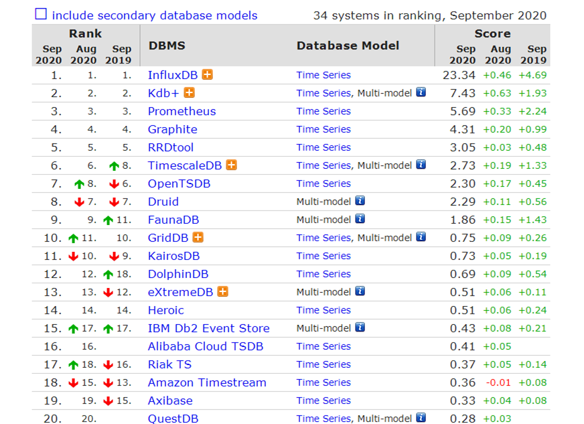
Task: Open the QuestDB link
Action: 173,419
